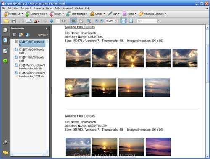This screenshot has width=210, height=159.
Task: Open the Attachments paperclip panel
Action: pos(5,142)
